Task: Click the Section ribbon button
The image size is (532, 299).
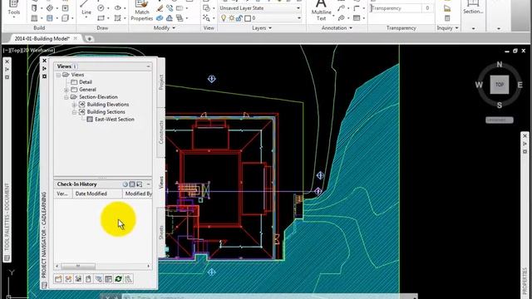Action: pos(473,8)
